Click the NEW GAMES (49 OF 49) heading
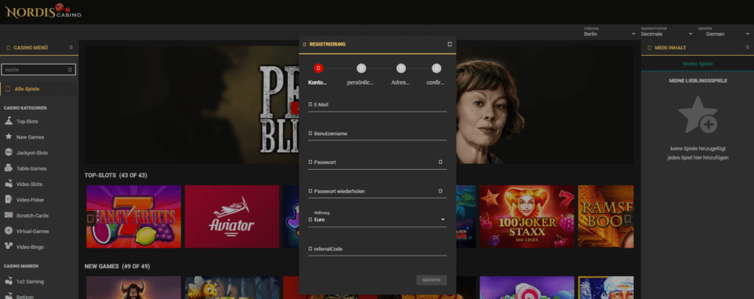Screen dimensions: 754x299 point(117,267)
